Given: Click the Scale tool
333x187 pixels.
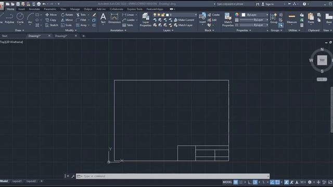Looking at the screenshot, I should click(x=66, y=25).
